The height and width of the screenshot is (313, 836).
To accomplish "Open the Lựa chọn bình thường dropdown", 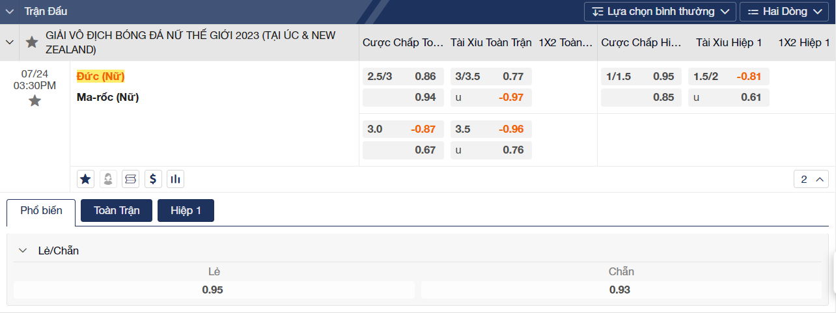I will (x=660, y=12).
